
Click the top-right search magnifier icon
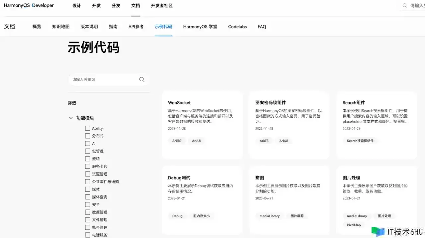click(405, 6)
